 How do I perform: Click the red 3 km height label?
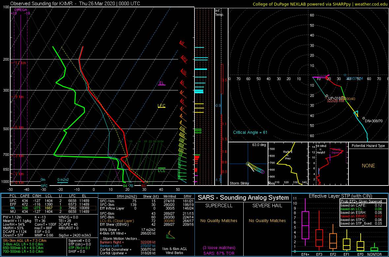(x=19, y=156)
